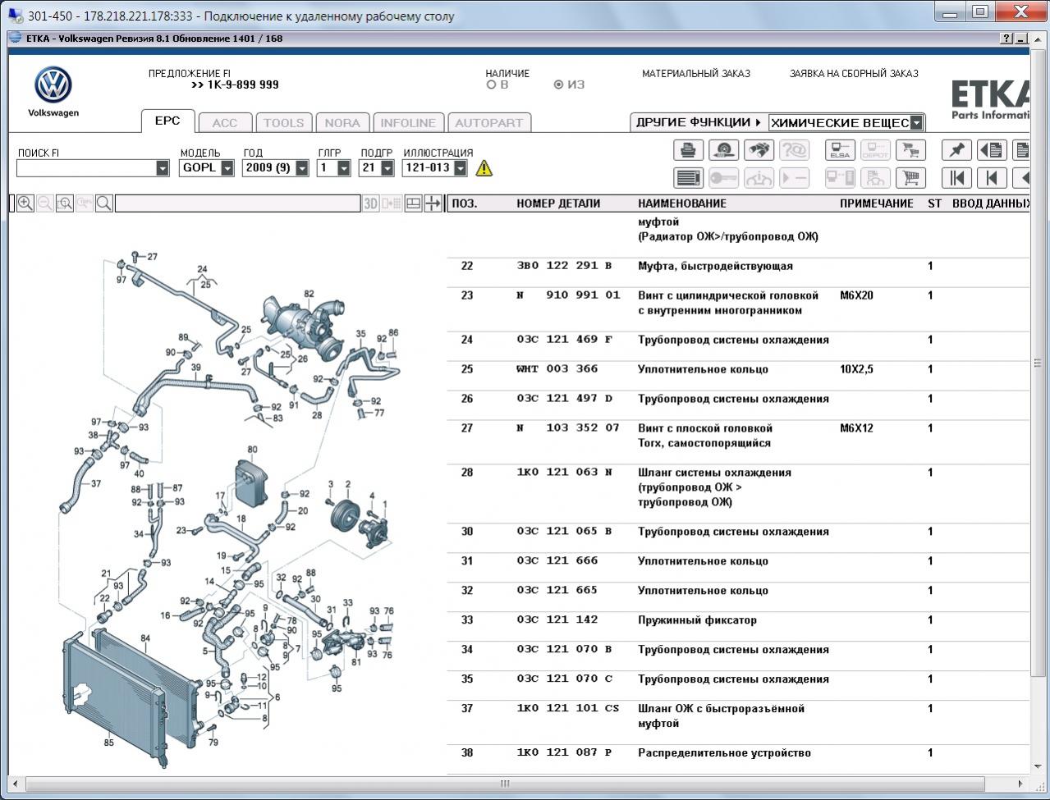This screenshot has width=1050, height=800.
Task: Click the split window layout icon
Action: [x=414, y=203]
